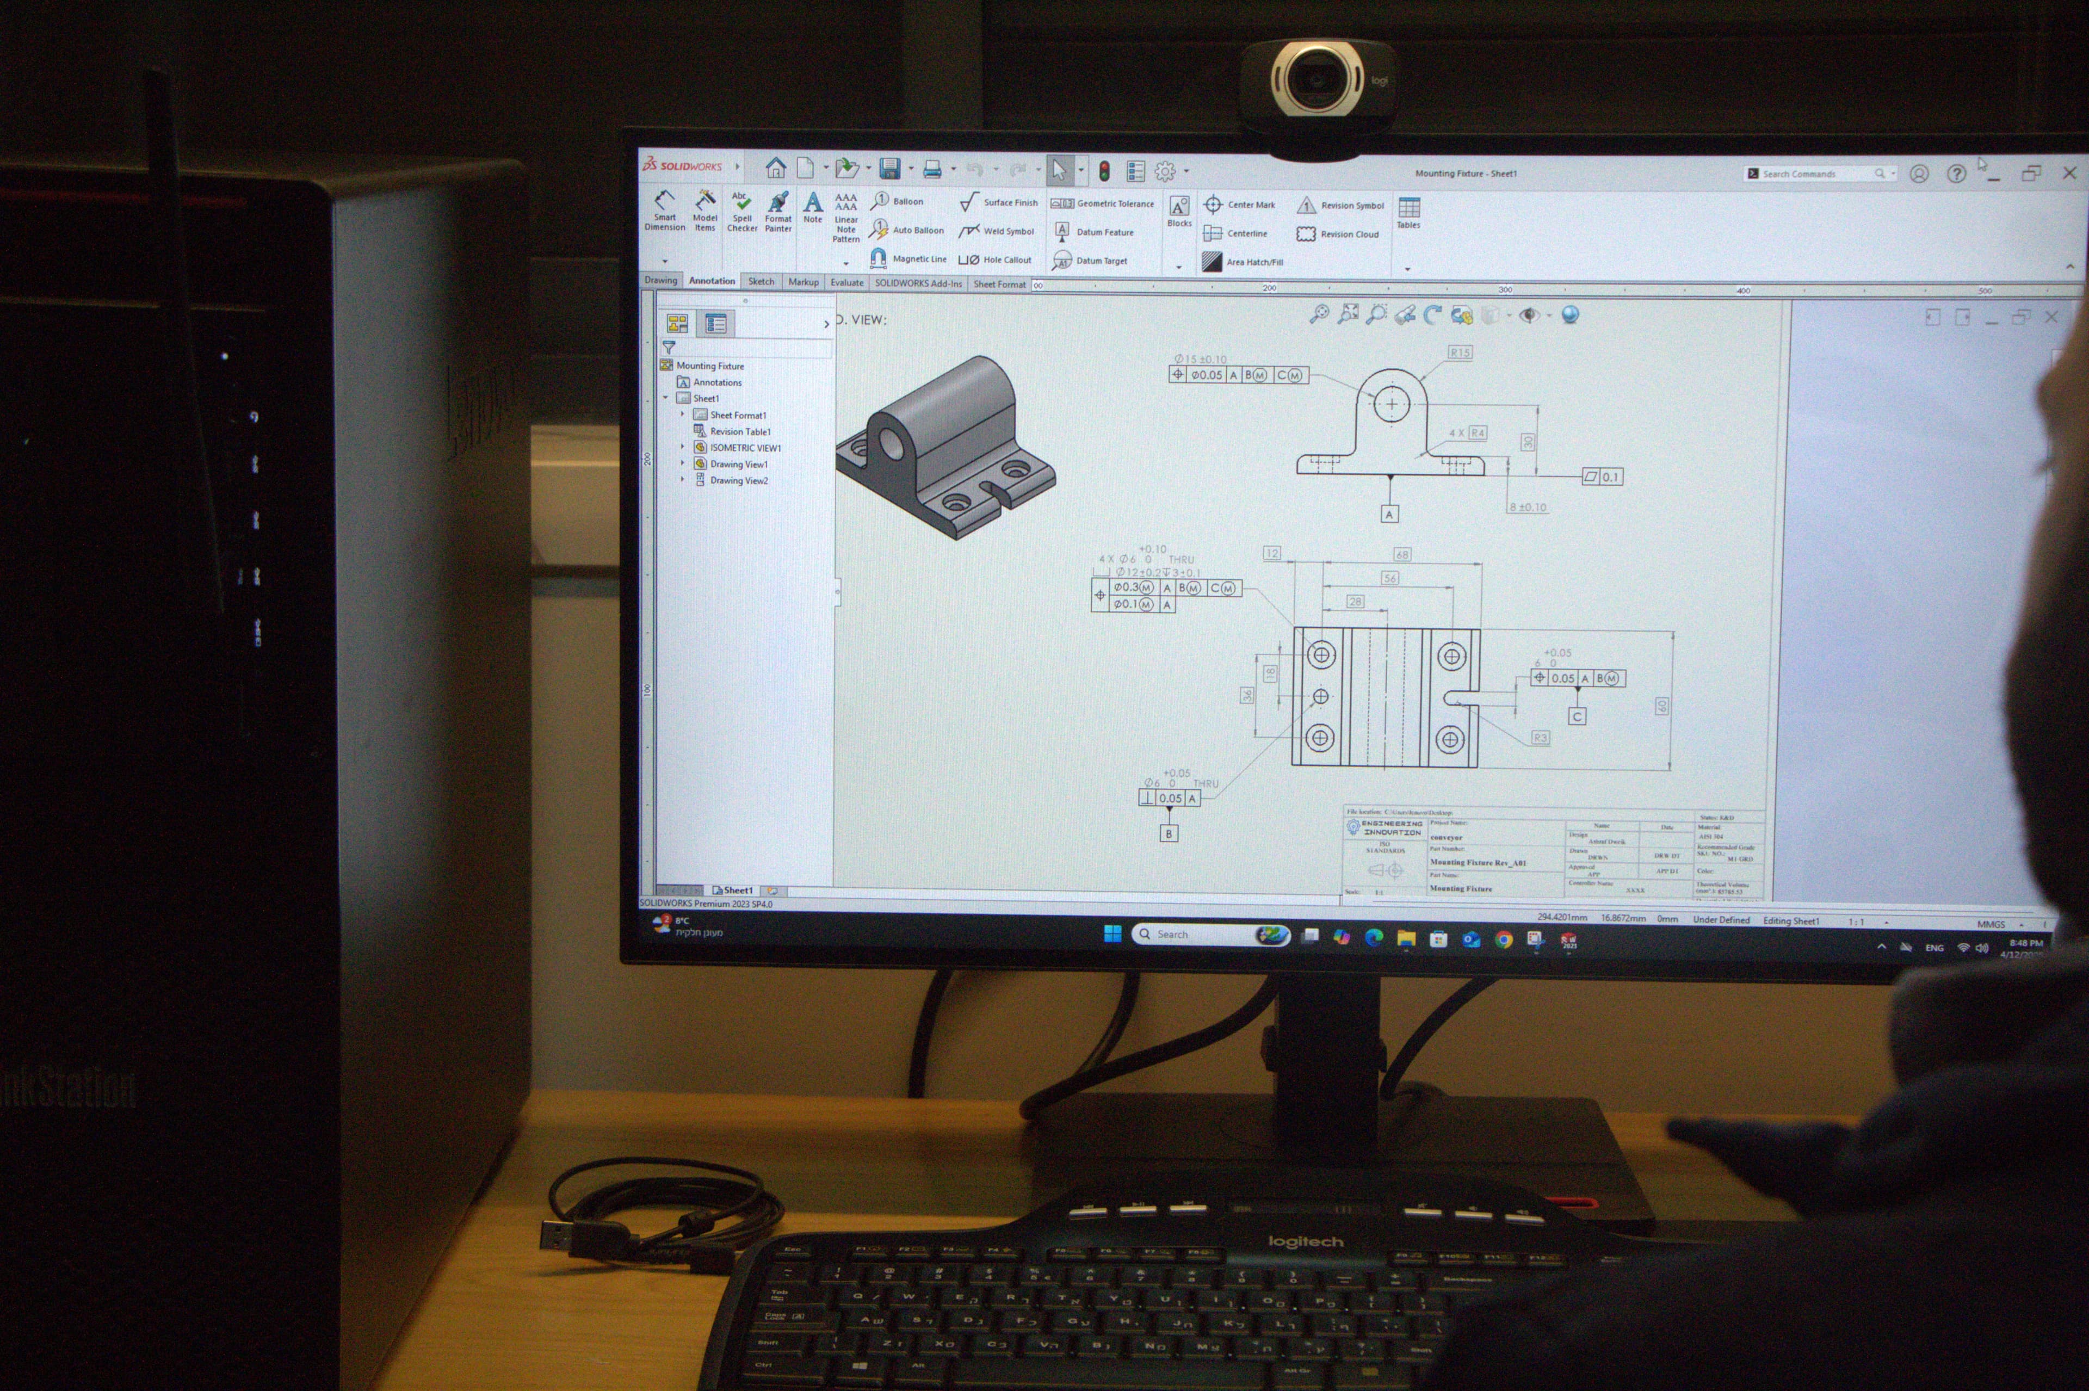Run the Spell Checker tool
This screenshot has height=1391, width=2089.
tap(743, 212)
